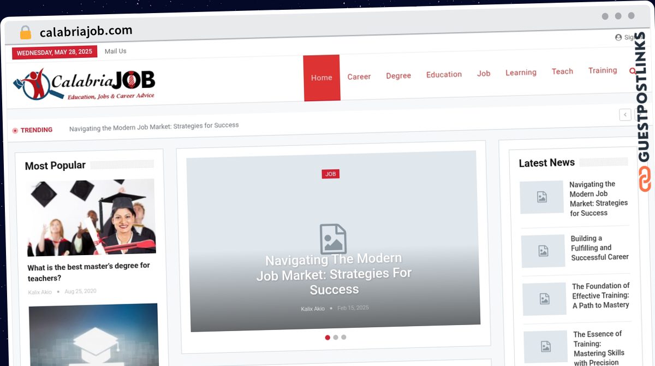
Task: Click thumbnail beside 'Building a Fulfilling' news item
Action: point(543,251)
